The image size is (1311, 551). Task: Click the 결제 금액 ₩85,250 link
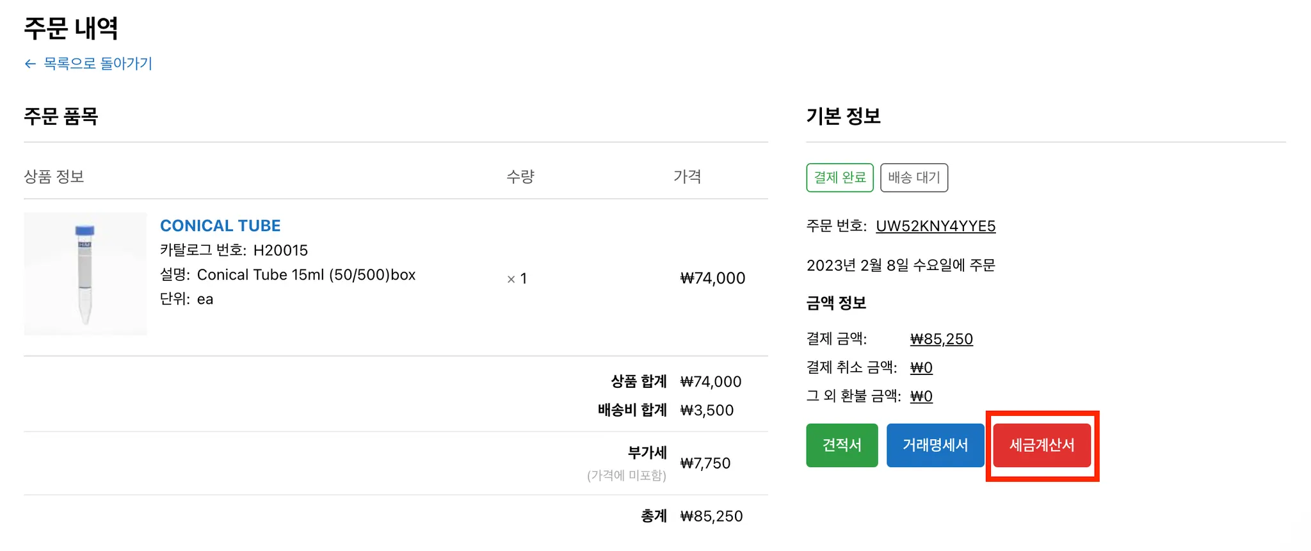[x=941, y=339]
